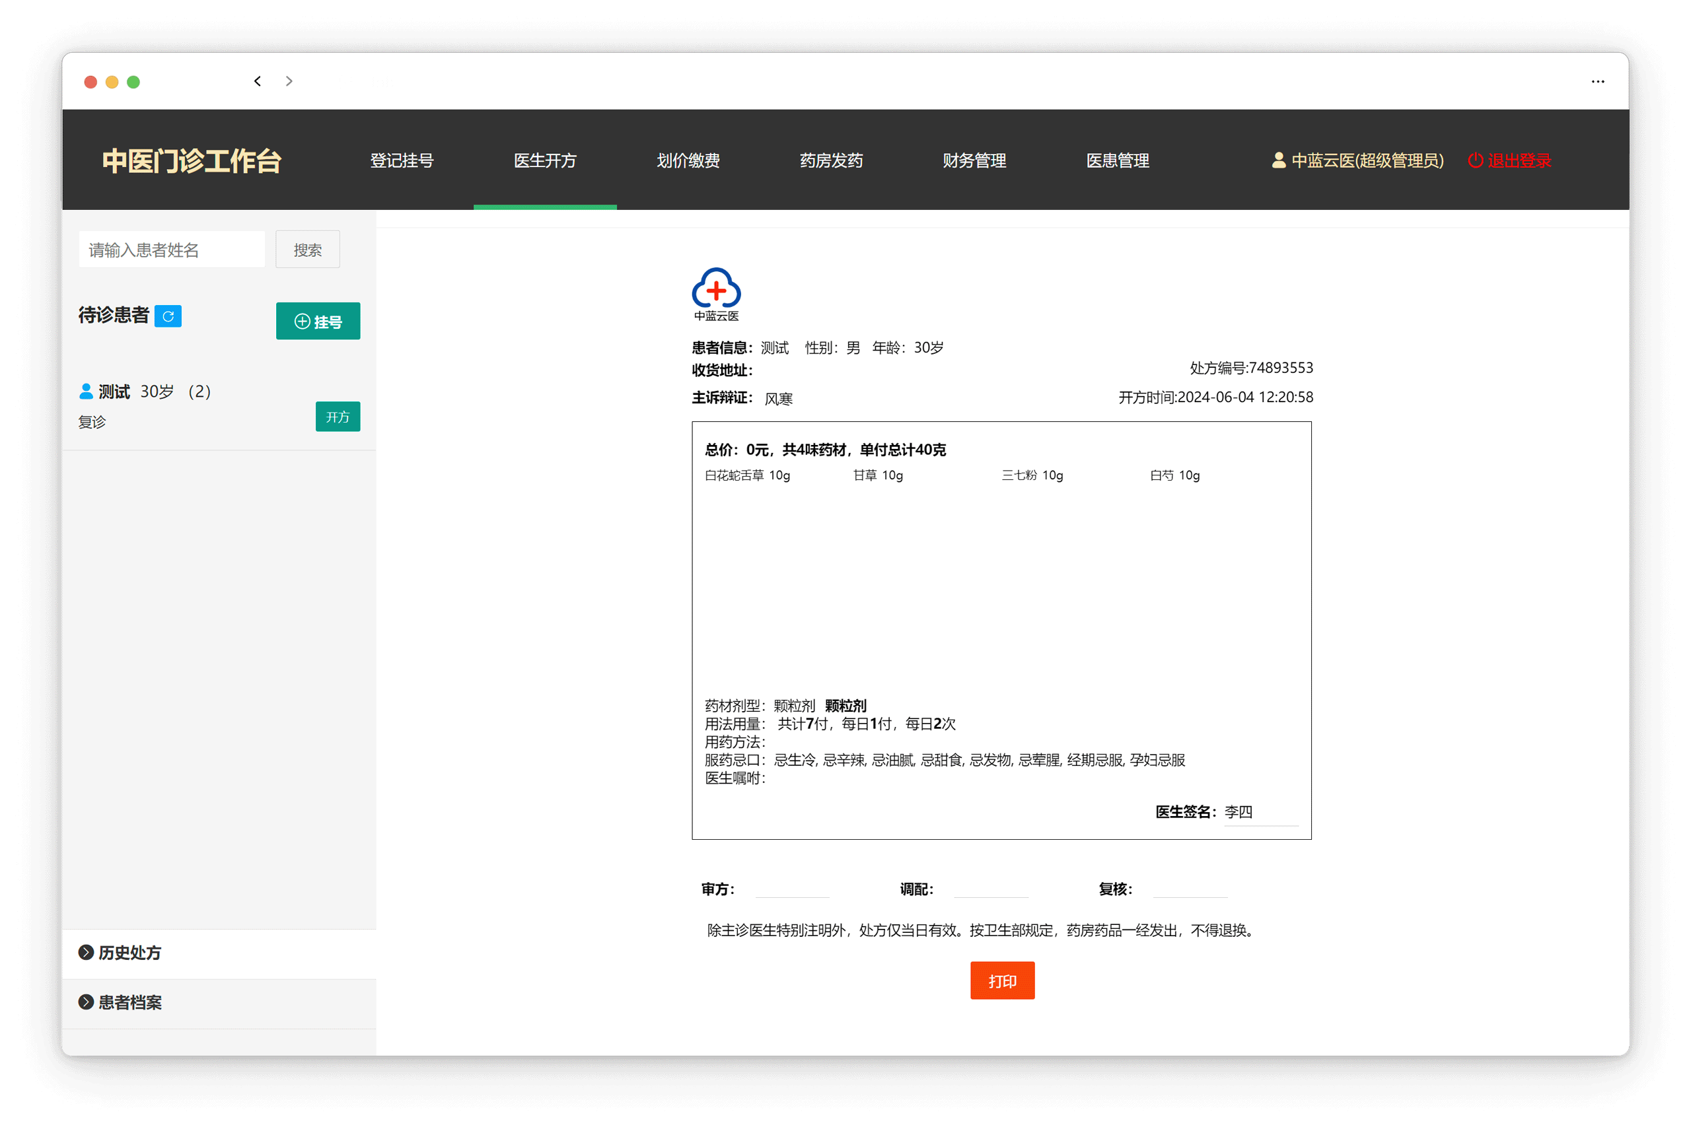
Task: Open the 登记挂号 tab
Action: [402, 160]
